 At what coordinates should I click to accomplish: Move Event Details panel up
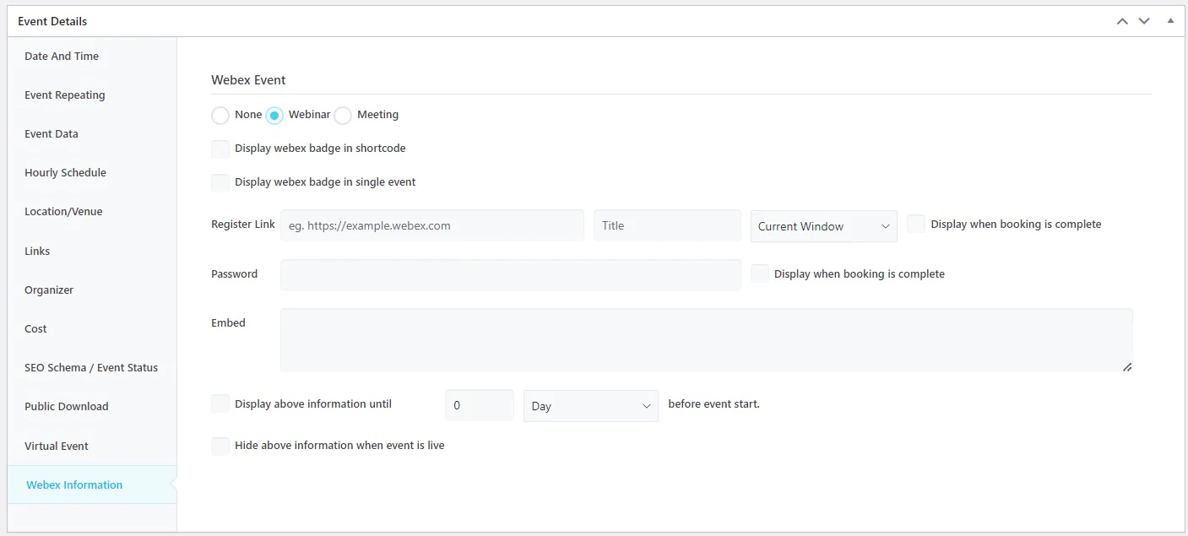(1122, 21)
